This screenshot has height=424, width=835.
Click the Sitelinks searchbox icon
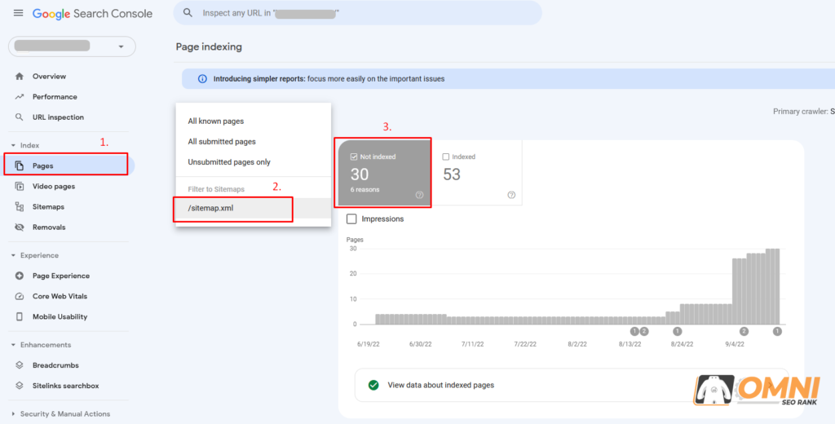click(20, 386)
